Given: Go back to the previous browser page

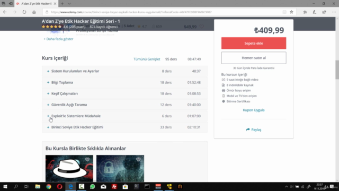Looking at the screenshot, I should click(5, 12).
